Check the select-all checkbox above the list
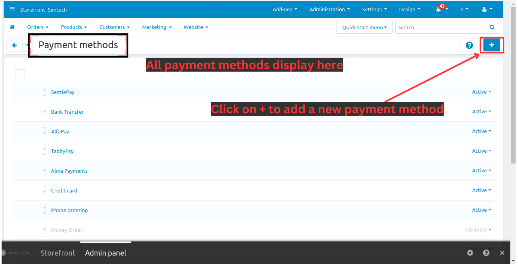This screenshot has width=518, height=264. (20, 74)
